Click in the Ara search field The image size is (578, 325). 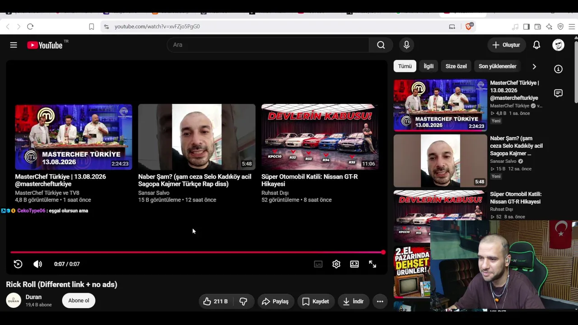(x=268, y=45)
